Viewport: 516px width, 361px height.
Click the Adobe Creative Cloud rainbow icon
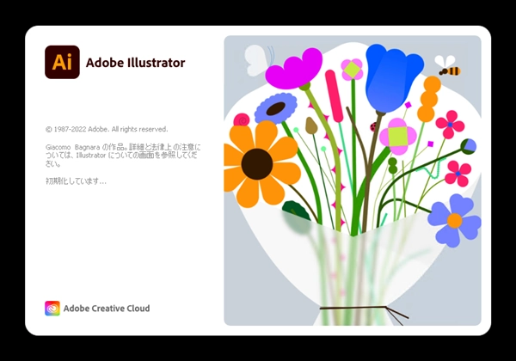point(52,309)
